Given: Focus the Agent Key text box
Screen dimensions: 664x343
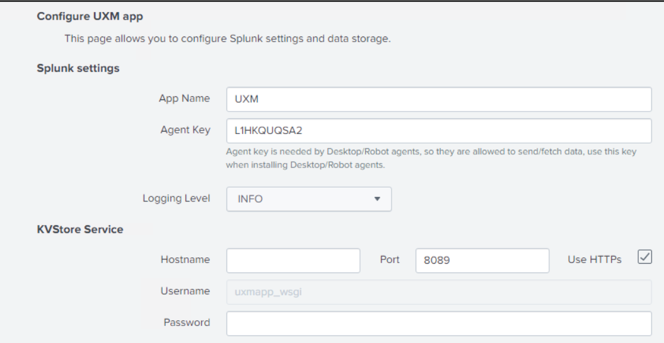Looking at the screenshot, I should pos(438,132).
